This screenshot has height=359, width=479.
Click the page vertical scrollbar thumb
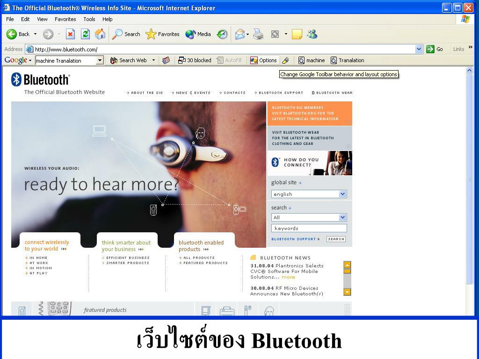pyautogui.click(x=470, y=179)
